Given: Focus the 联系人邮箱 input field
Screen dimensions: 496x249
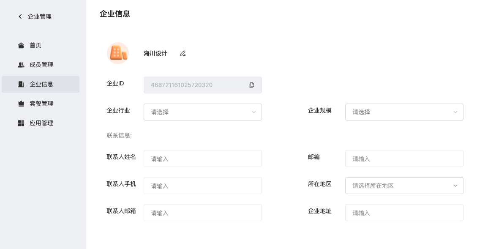Looking at the screenshot, I should (203, 213).
